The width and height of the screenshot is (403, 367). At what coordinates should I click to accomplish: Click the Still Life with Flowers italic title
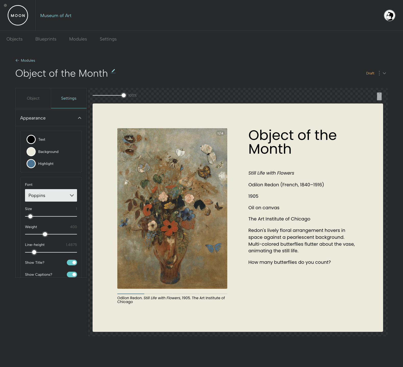point(271,173)
